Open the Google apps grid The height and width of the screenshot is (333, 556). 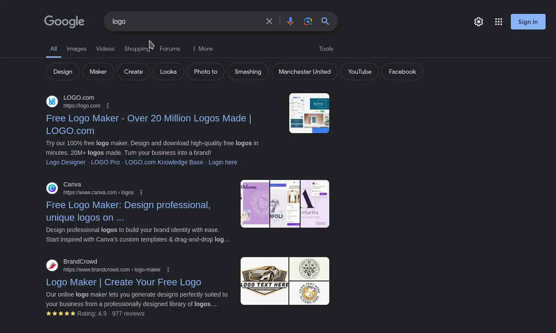tap(499, 22)
